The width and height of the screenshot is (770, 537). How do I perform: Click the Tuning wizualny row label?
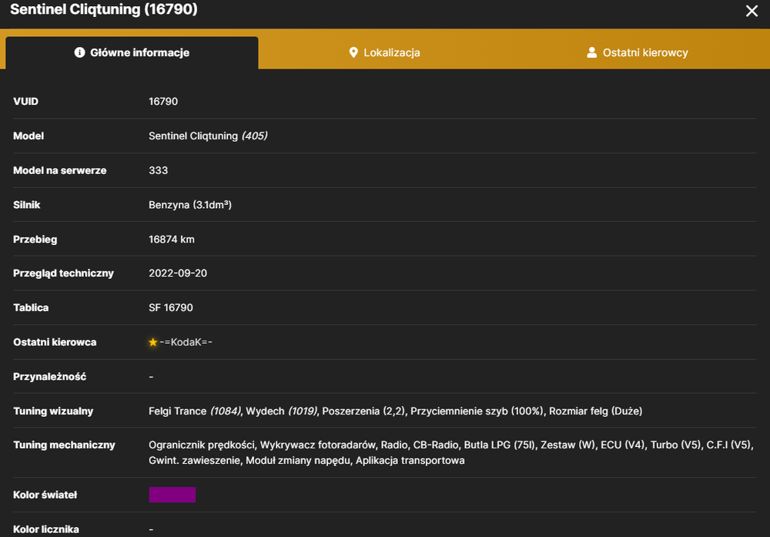[x=53, y=411]
